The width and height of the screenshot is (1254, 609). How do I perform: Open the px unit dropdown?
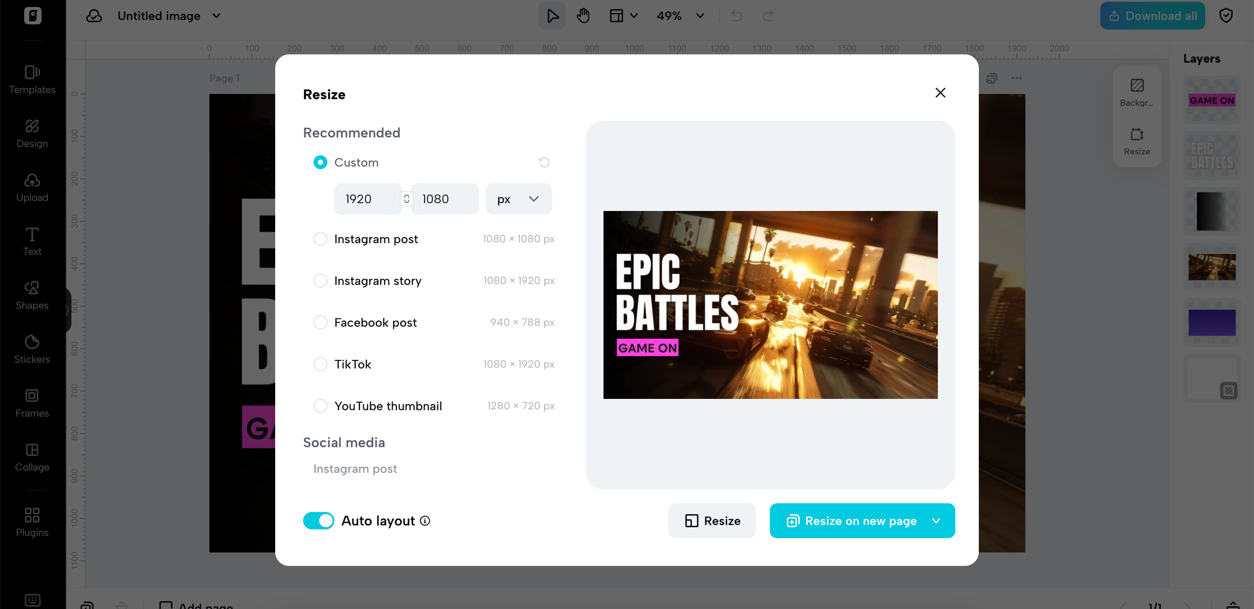pyautogui.click(x=518, y=198)
